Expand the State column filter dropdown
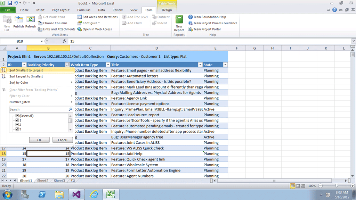Image resolution: width=356 pixels, height=200 pixels. pos(225,65)
